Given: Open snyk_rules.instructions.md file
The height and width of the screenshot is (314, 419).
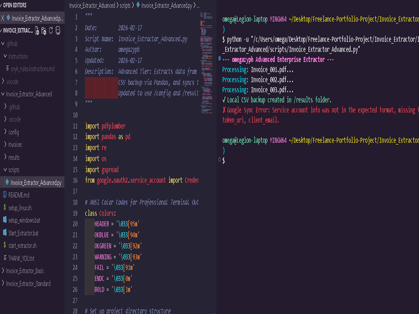Looking at the screenshot, I should coord(32,69).
